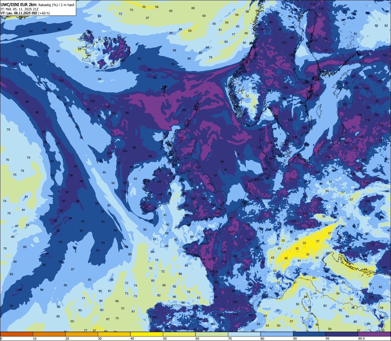The height and width of the screenshot is (341, 391).
Task: Click the orange 10–20 legend swatch
Action: coord(49,334)
